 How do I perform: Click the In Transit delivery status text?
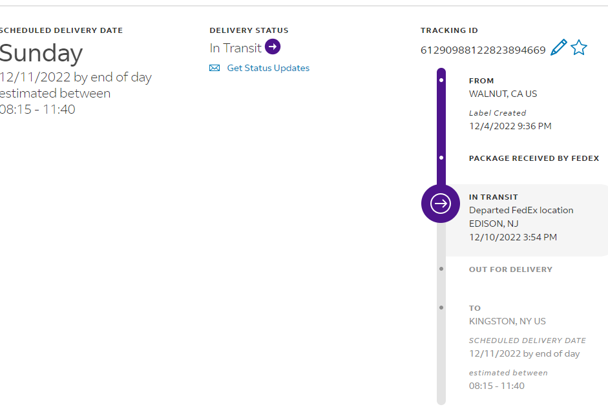tap(235, 48)
